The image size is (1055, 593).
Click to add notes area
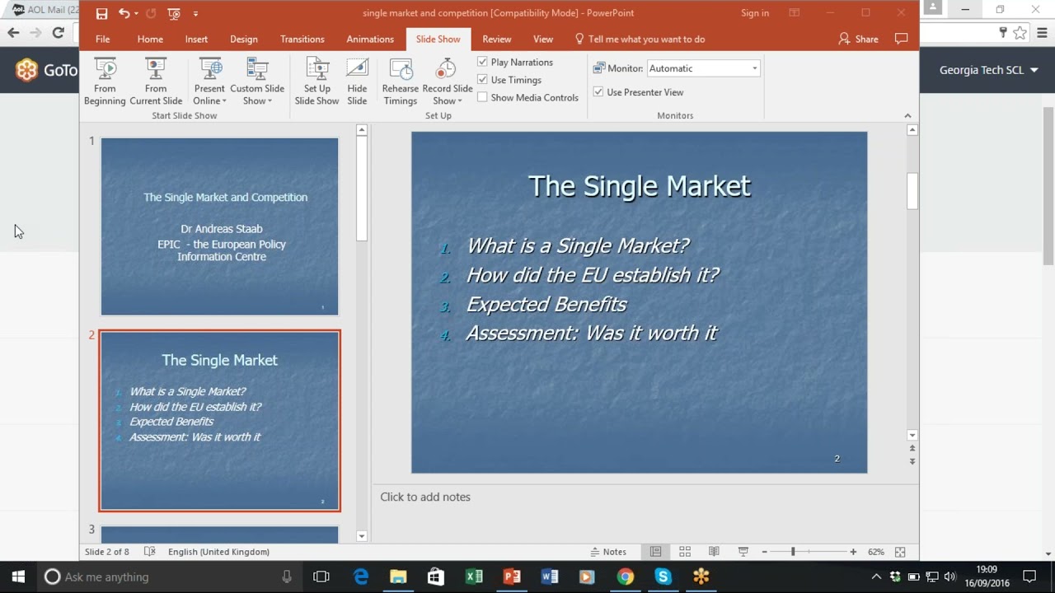425,497
